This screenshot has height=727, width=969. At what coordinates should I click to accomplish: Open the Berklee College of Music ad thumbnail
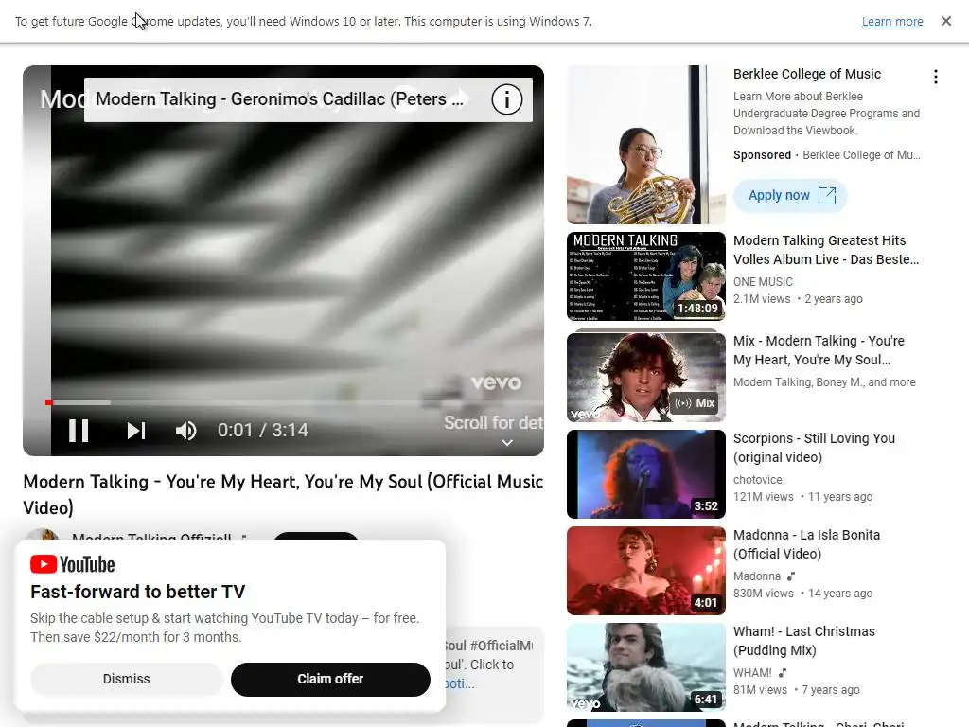coord(645,145)
